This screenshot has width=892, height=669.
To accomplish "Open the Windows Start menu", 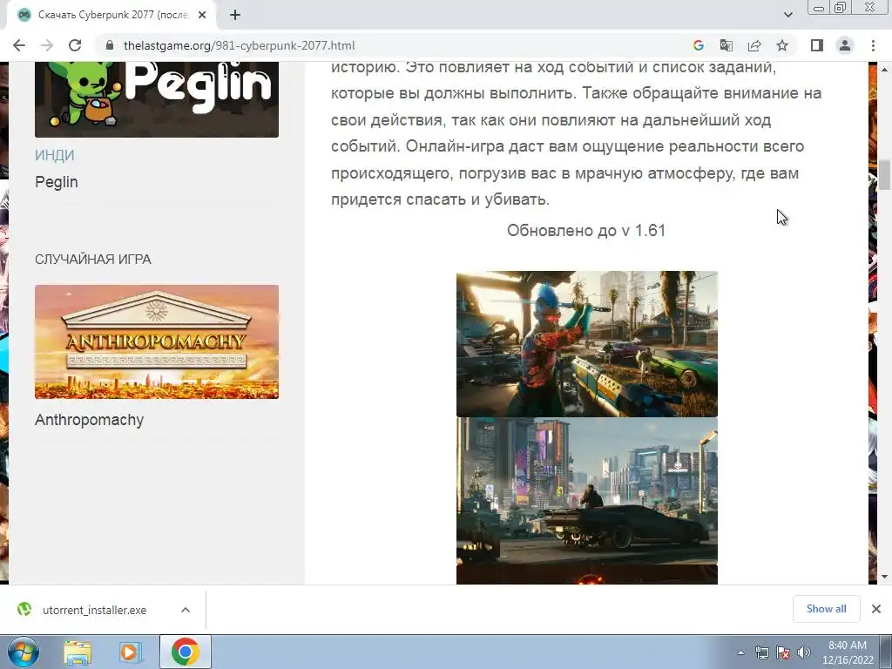I will tap(23, 652).
